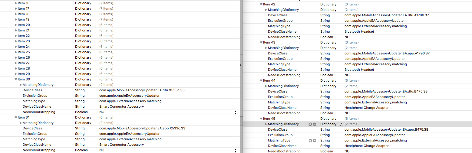Select value com.apple.MobileAccessoryUpdater.EA.app.A1796.37
472x153 pixels.
click(x=387, y=54)
